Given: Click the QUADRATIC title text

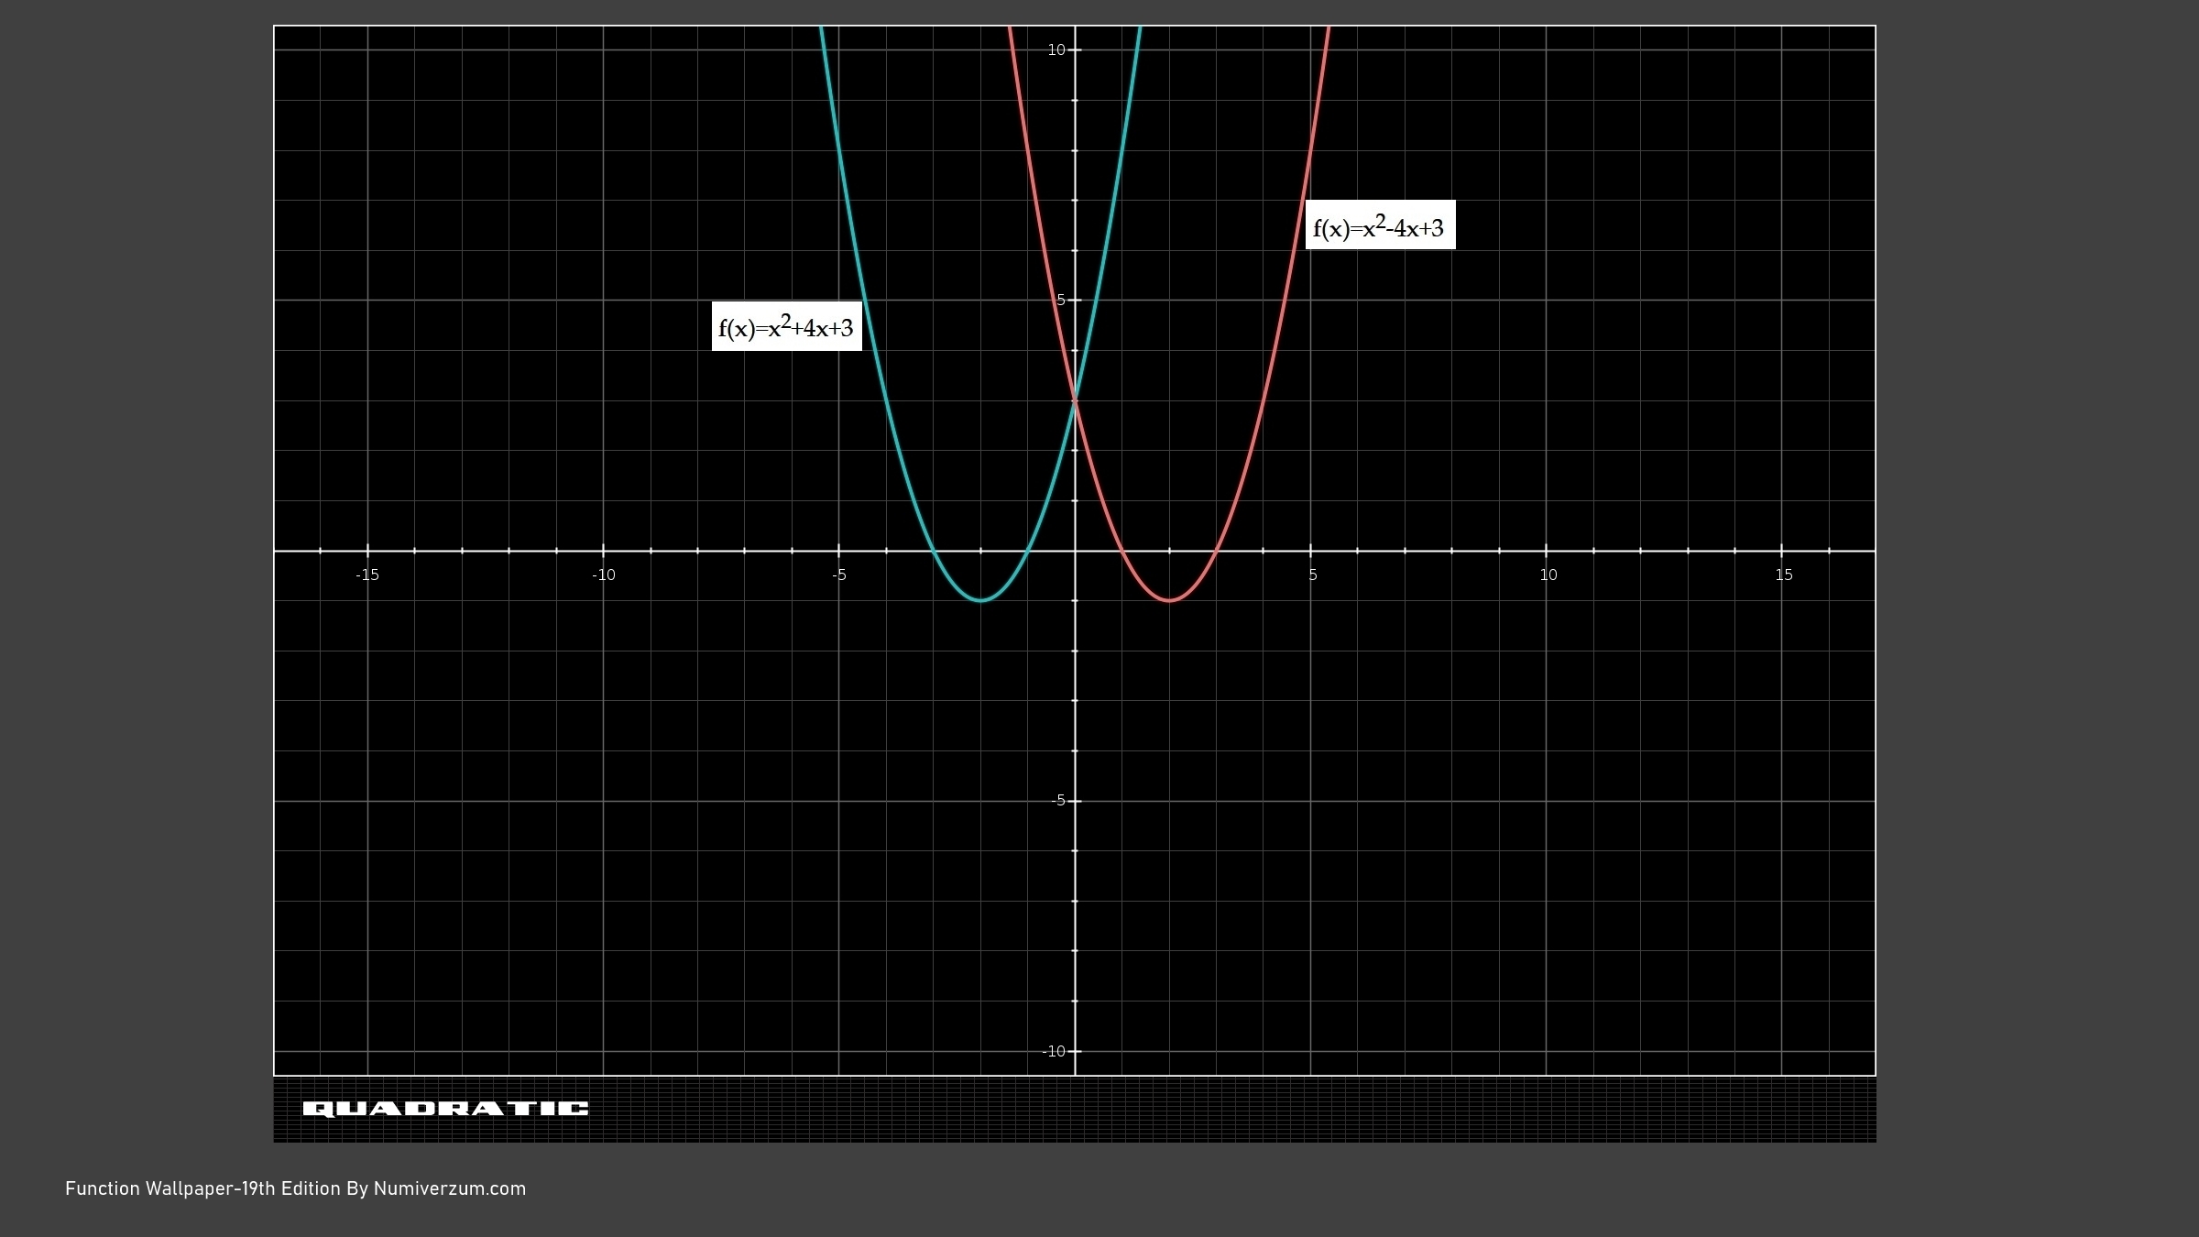Looking at the screenshot, I should point(445,1109).
